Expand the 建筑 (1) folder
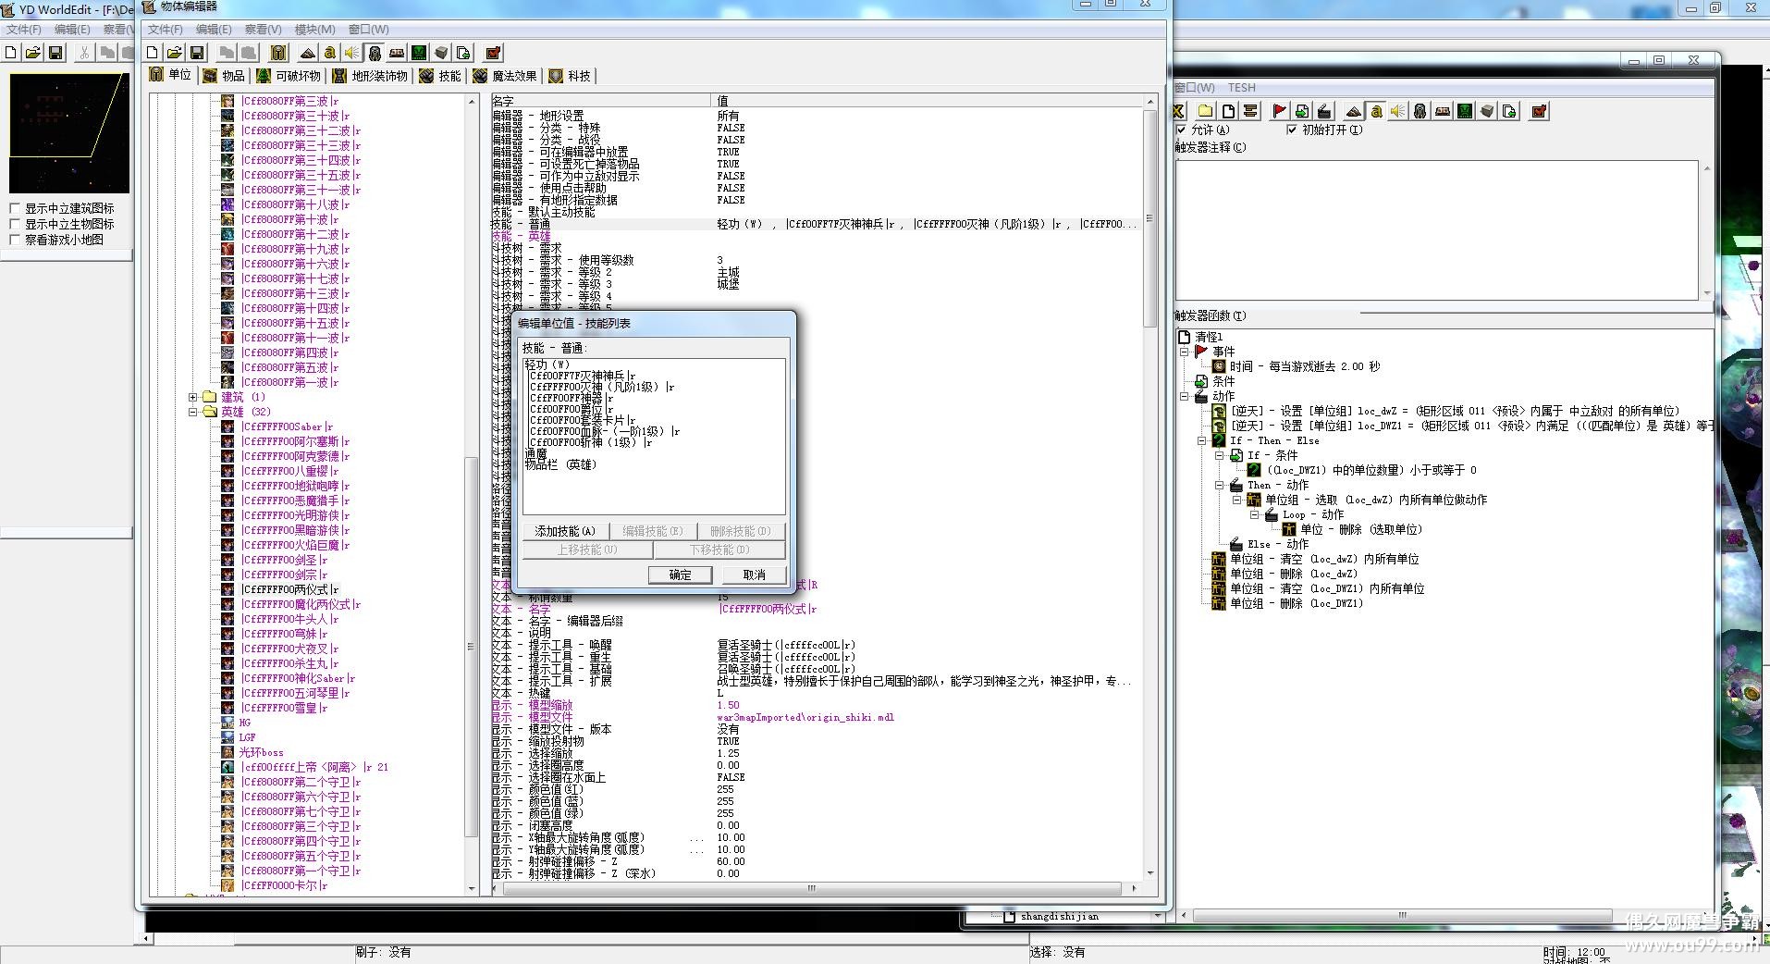 point(193,397)
